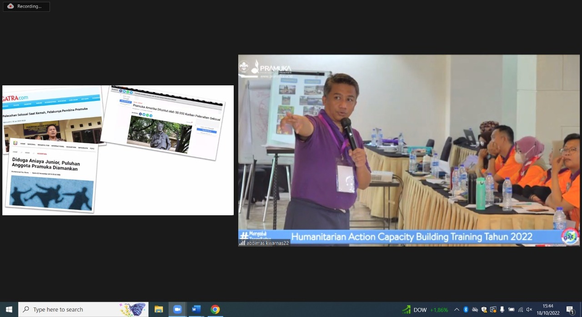
Task: Click the speaker video of abdimas kwarnas22
Action: pos(409,150)
